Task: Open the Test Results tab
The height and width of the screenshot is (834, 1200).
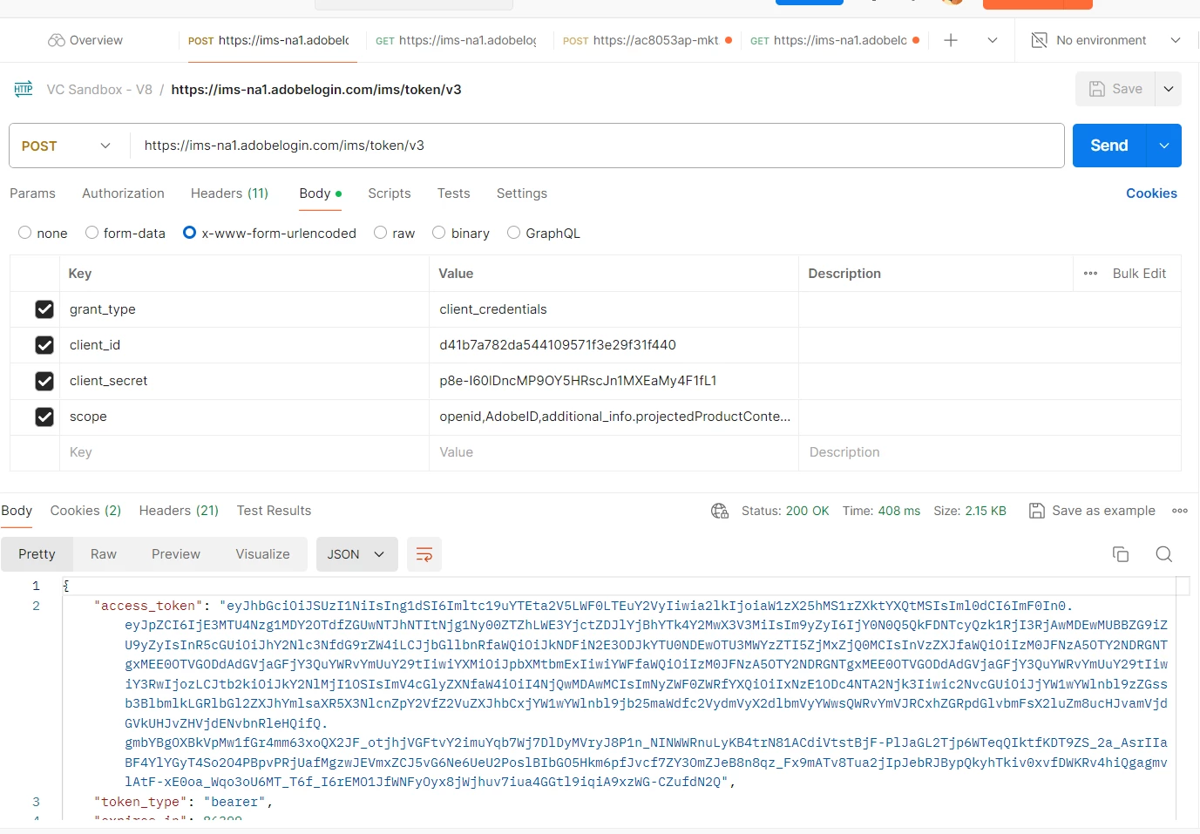Action: pyautogui.click(x=274, y=511)
